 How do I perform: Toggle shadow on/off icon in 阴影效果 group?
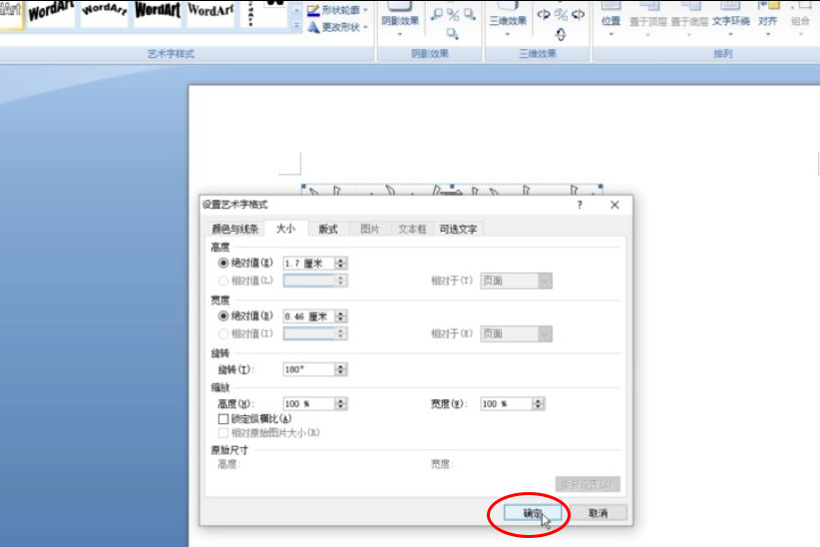(x=453, y=14)
